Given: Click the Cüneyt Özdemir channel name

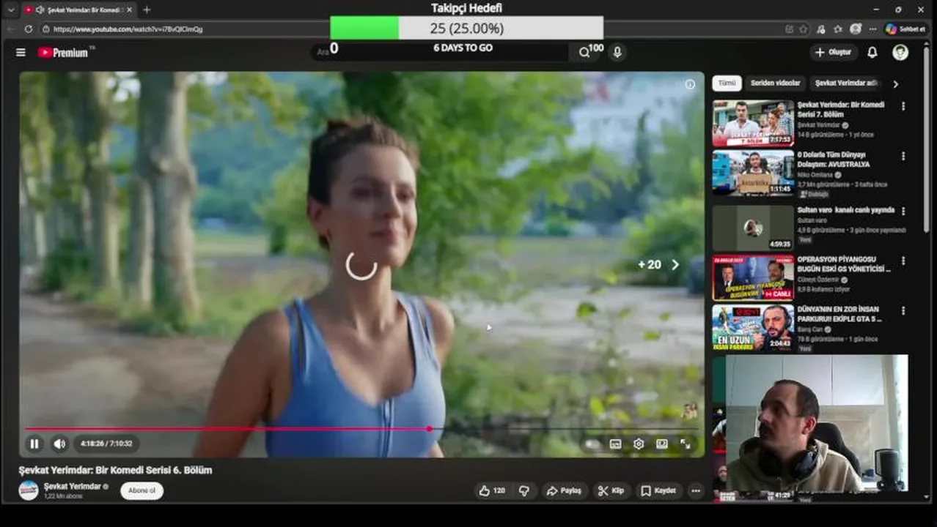Looking at the screenshot, I should 818,280.
